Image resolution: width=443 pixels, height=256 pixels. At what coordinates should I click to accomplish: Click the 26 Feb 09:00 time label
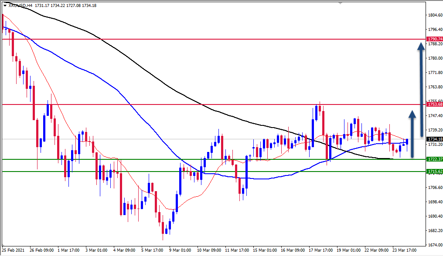coord(41,250)
